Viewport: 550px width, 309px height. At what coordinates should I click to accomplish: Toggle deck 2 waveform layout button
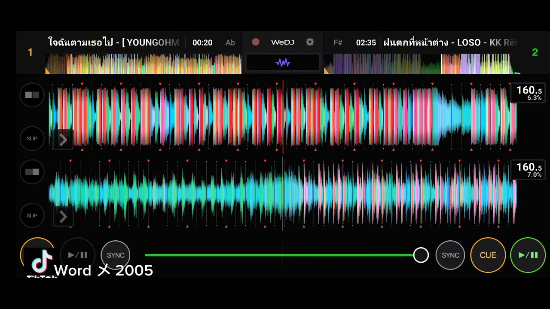32,172
